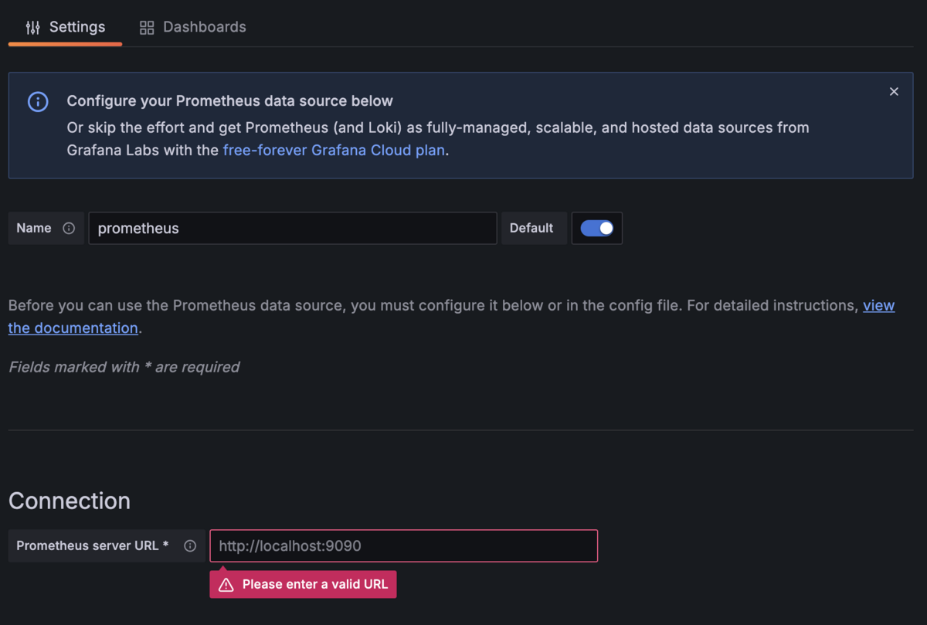This screenshot has width=927, height=625.
Task: Click the Connection section heading
Action: point(70,501)
